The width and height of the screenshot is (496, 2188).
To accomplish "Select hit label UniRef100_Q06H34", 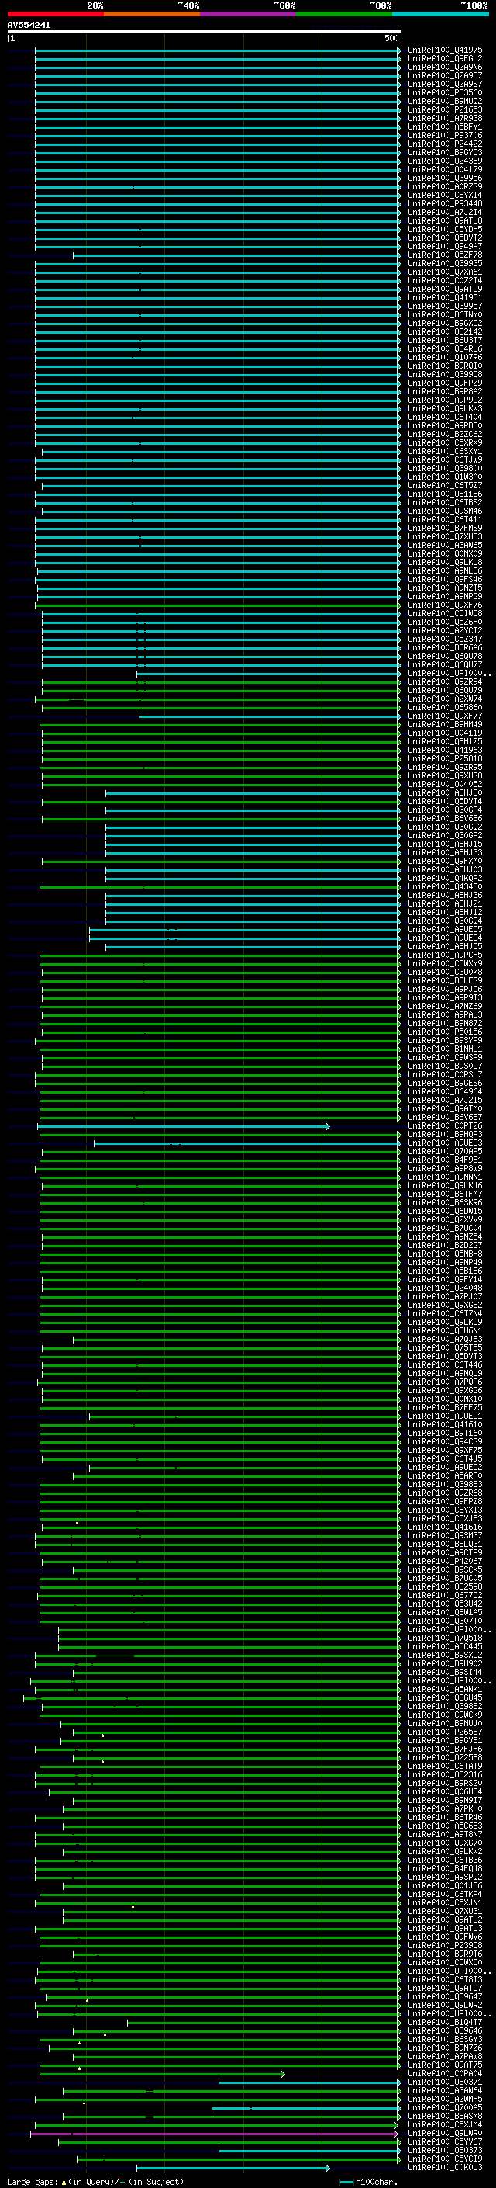I will [445, 1791].
